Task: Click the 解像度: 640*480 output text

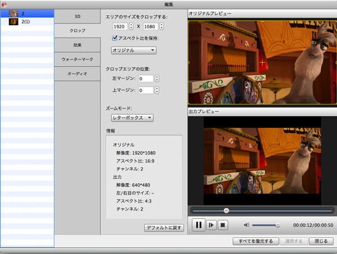Action: pyautogui.click(x=133, y=185)
